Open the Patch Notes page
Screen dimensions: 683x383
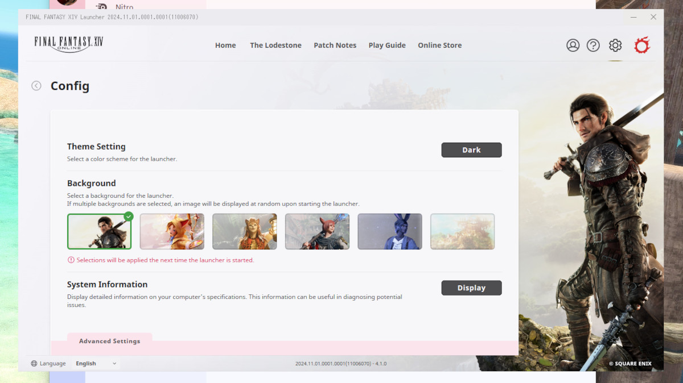click(x=335, y=45)
